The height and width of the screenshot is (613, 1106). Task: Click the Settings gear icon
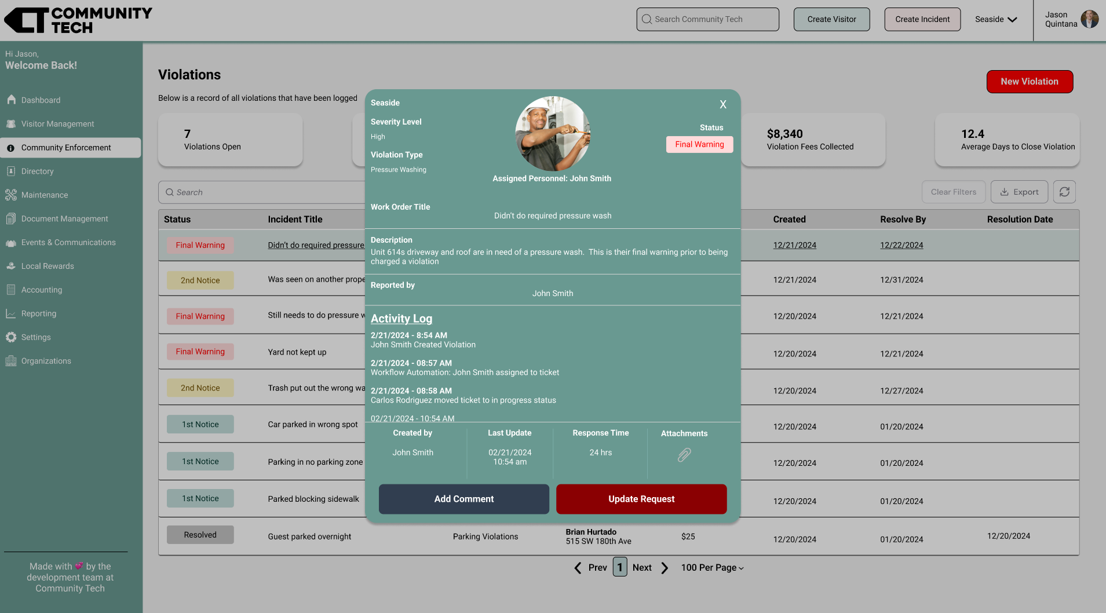coord(11,337)
